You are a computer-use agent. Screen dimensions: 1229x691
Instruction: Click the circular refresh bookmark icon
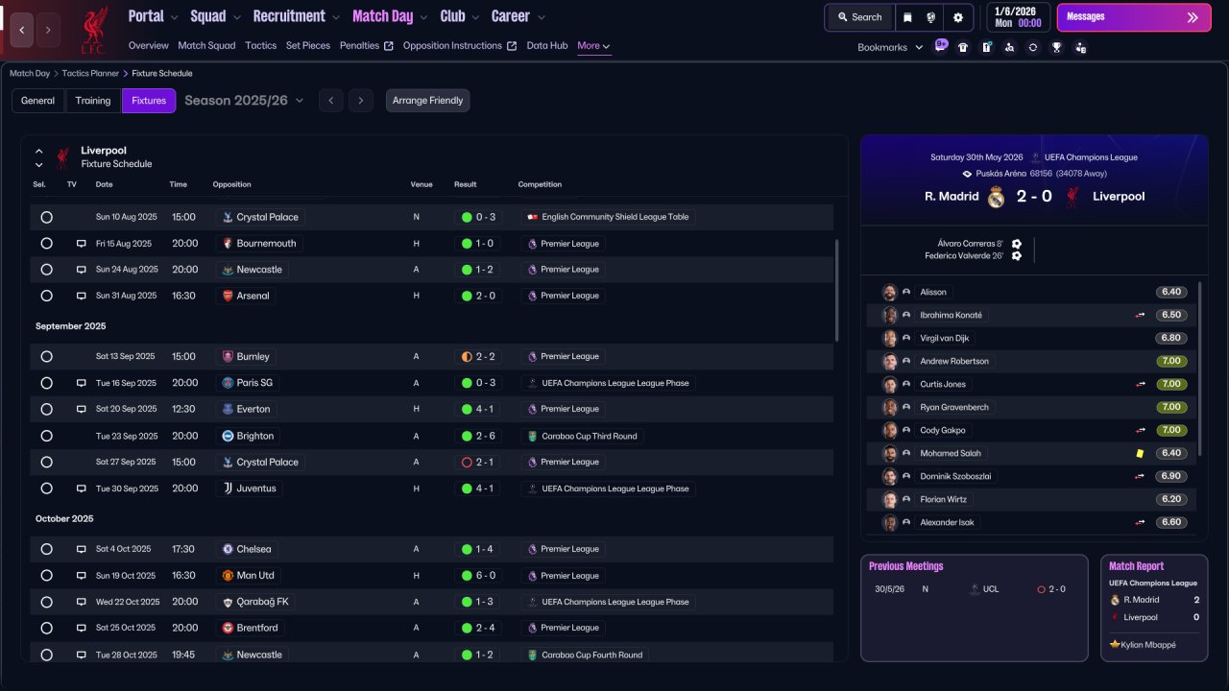tap(1033, 47)
